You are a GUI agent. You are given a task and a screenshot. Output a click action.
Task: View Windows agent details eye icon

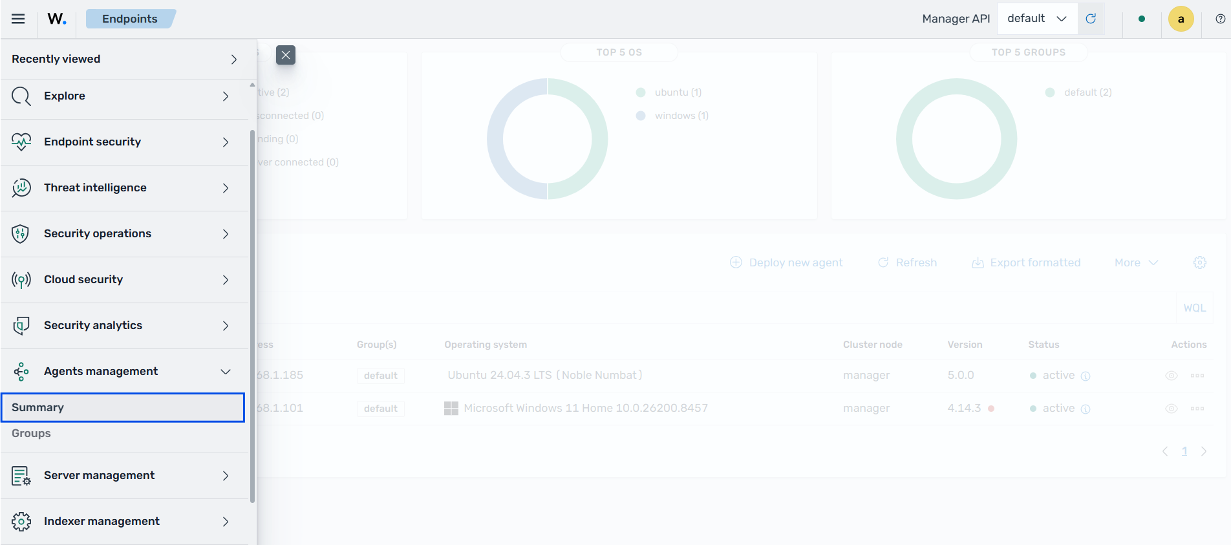tap(1171, 409)
